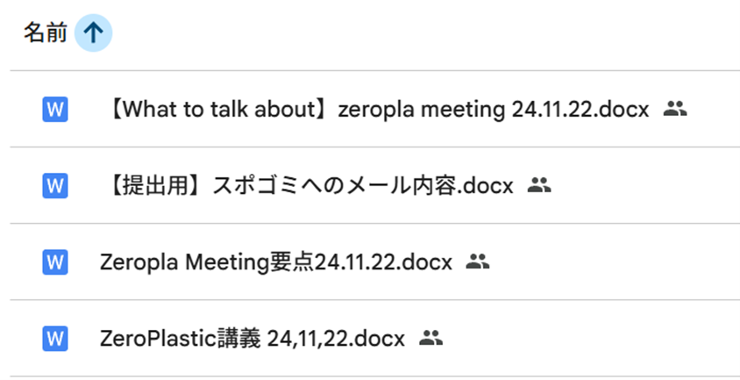Screen dimensions: 740x380
Task: Select the ZeroPlastic講義 24,11,22.docx file name
Action: (x=253, y=339)
